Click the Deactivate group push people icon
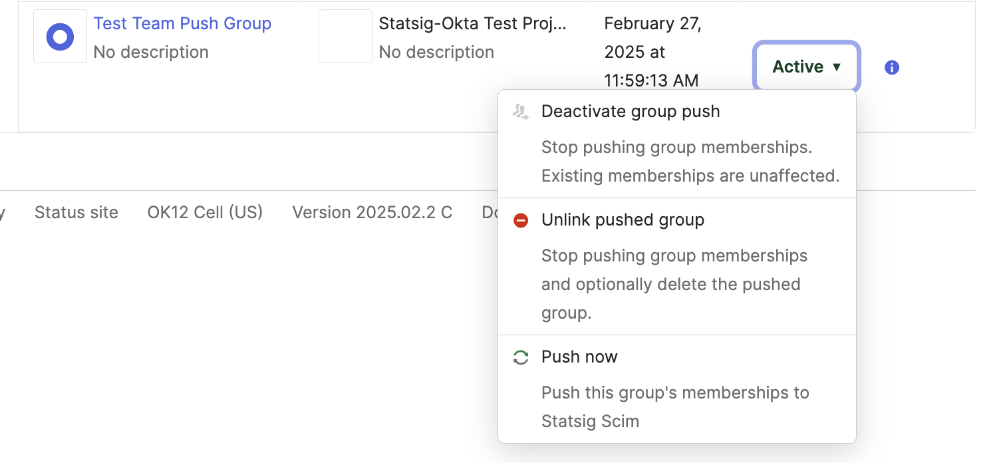Viewport: 1003px width, 463px height. [521, 111]
